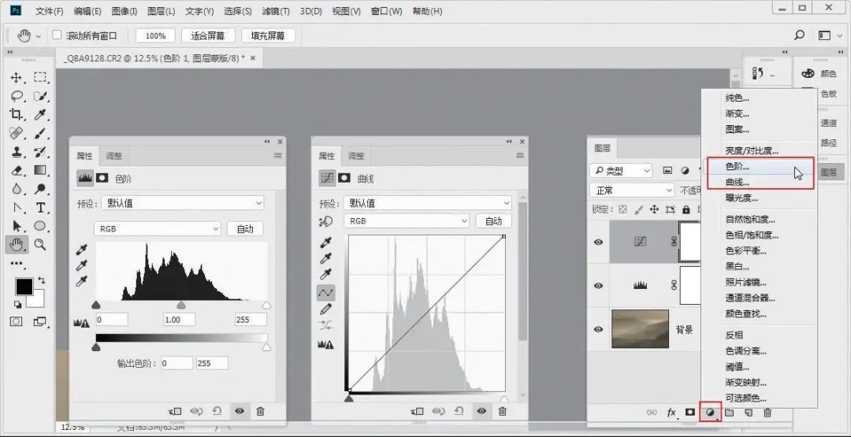Image resolution: width=851 pixels, height=437 pixels.
Task: Toggle lock transparent pixels in Layers panel
Action: point(622,209)
